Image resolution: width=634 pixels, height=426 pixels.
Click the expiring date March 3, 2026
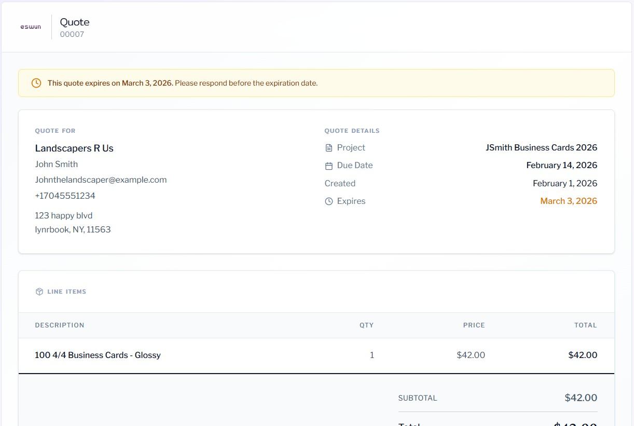[569, 201]
